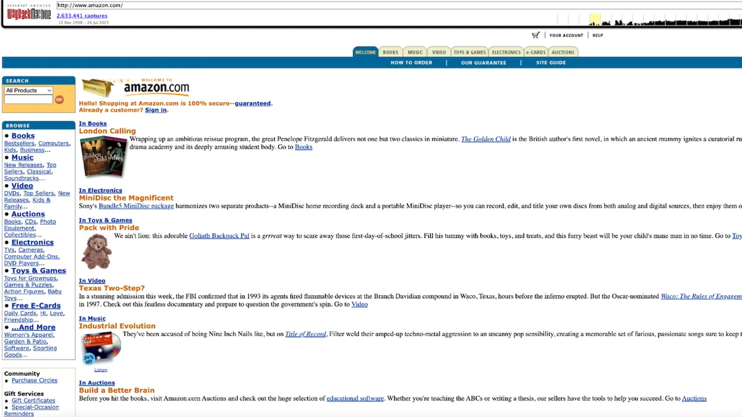Click The Golden Child title link

[486, 139]
